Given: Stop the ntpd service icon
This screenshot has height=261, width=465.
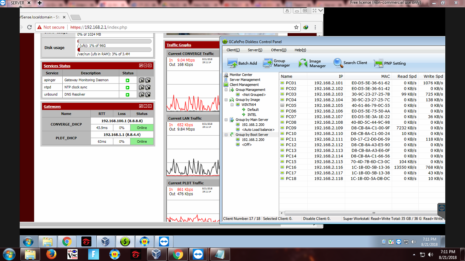Looking at the screenshot, I should [x=148, y=87].
